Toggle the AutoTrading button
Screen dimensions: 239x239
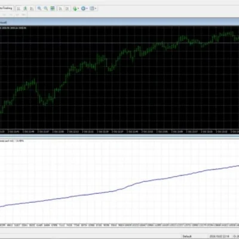[6, 8]
